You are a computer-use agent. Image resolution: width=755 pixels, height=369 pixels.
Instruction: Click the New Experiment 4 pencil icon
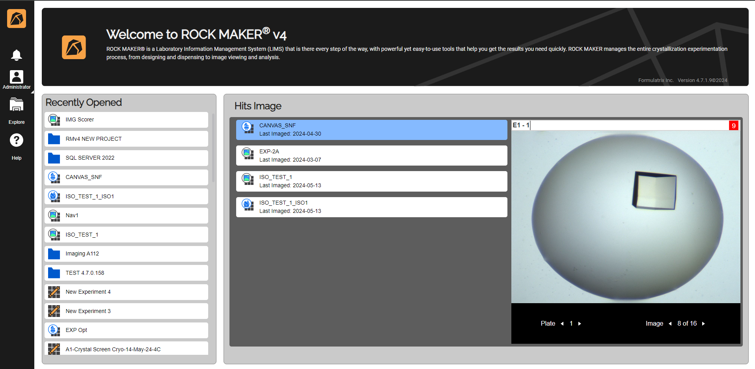coord(54,292)
